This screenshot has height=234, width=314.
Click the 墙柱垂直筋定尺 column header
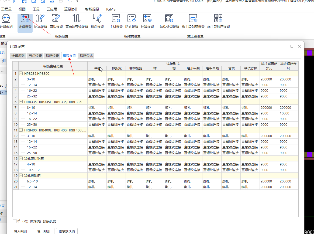269,66
